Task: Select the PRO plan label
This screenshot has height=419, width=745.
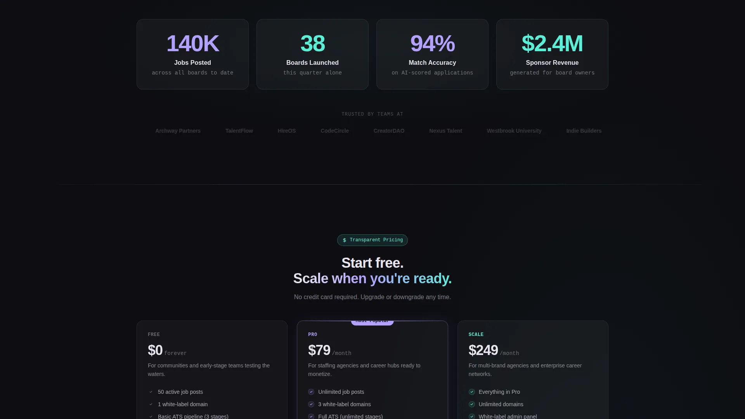Action: click(313, 334)
